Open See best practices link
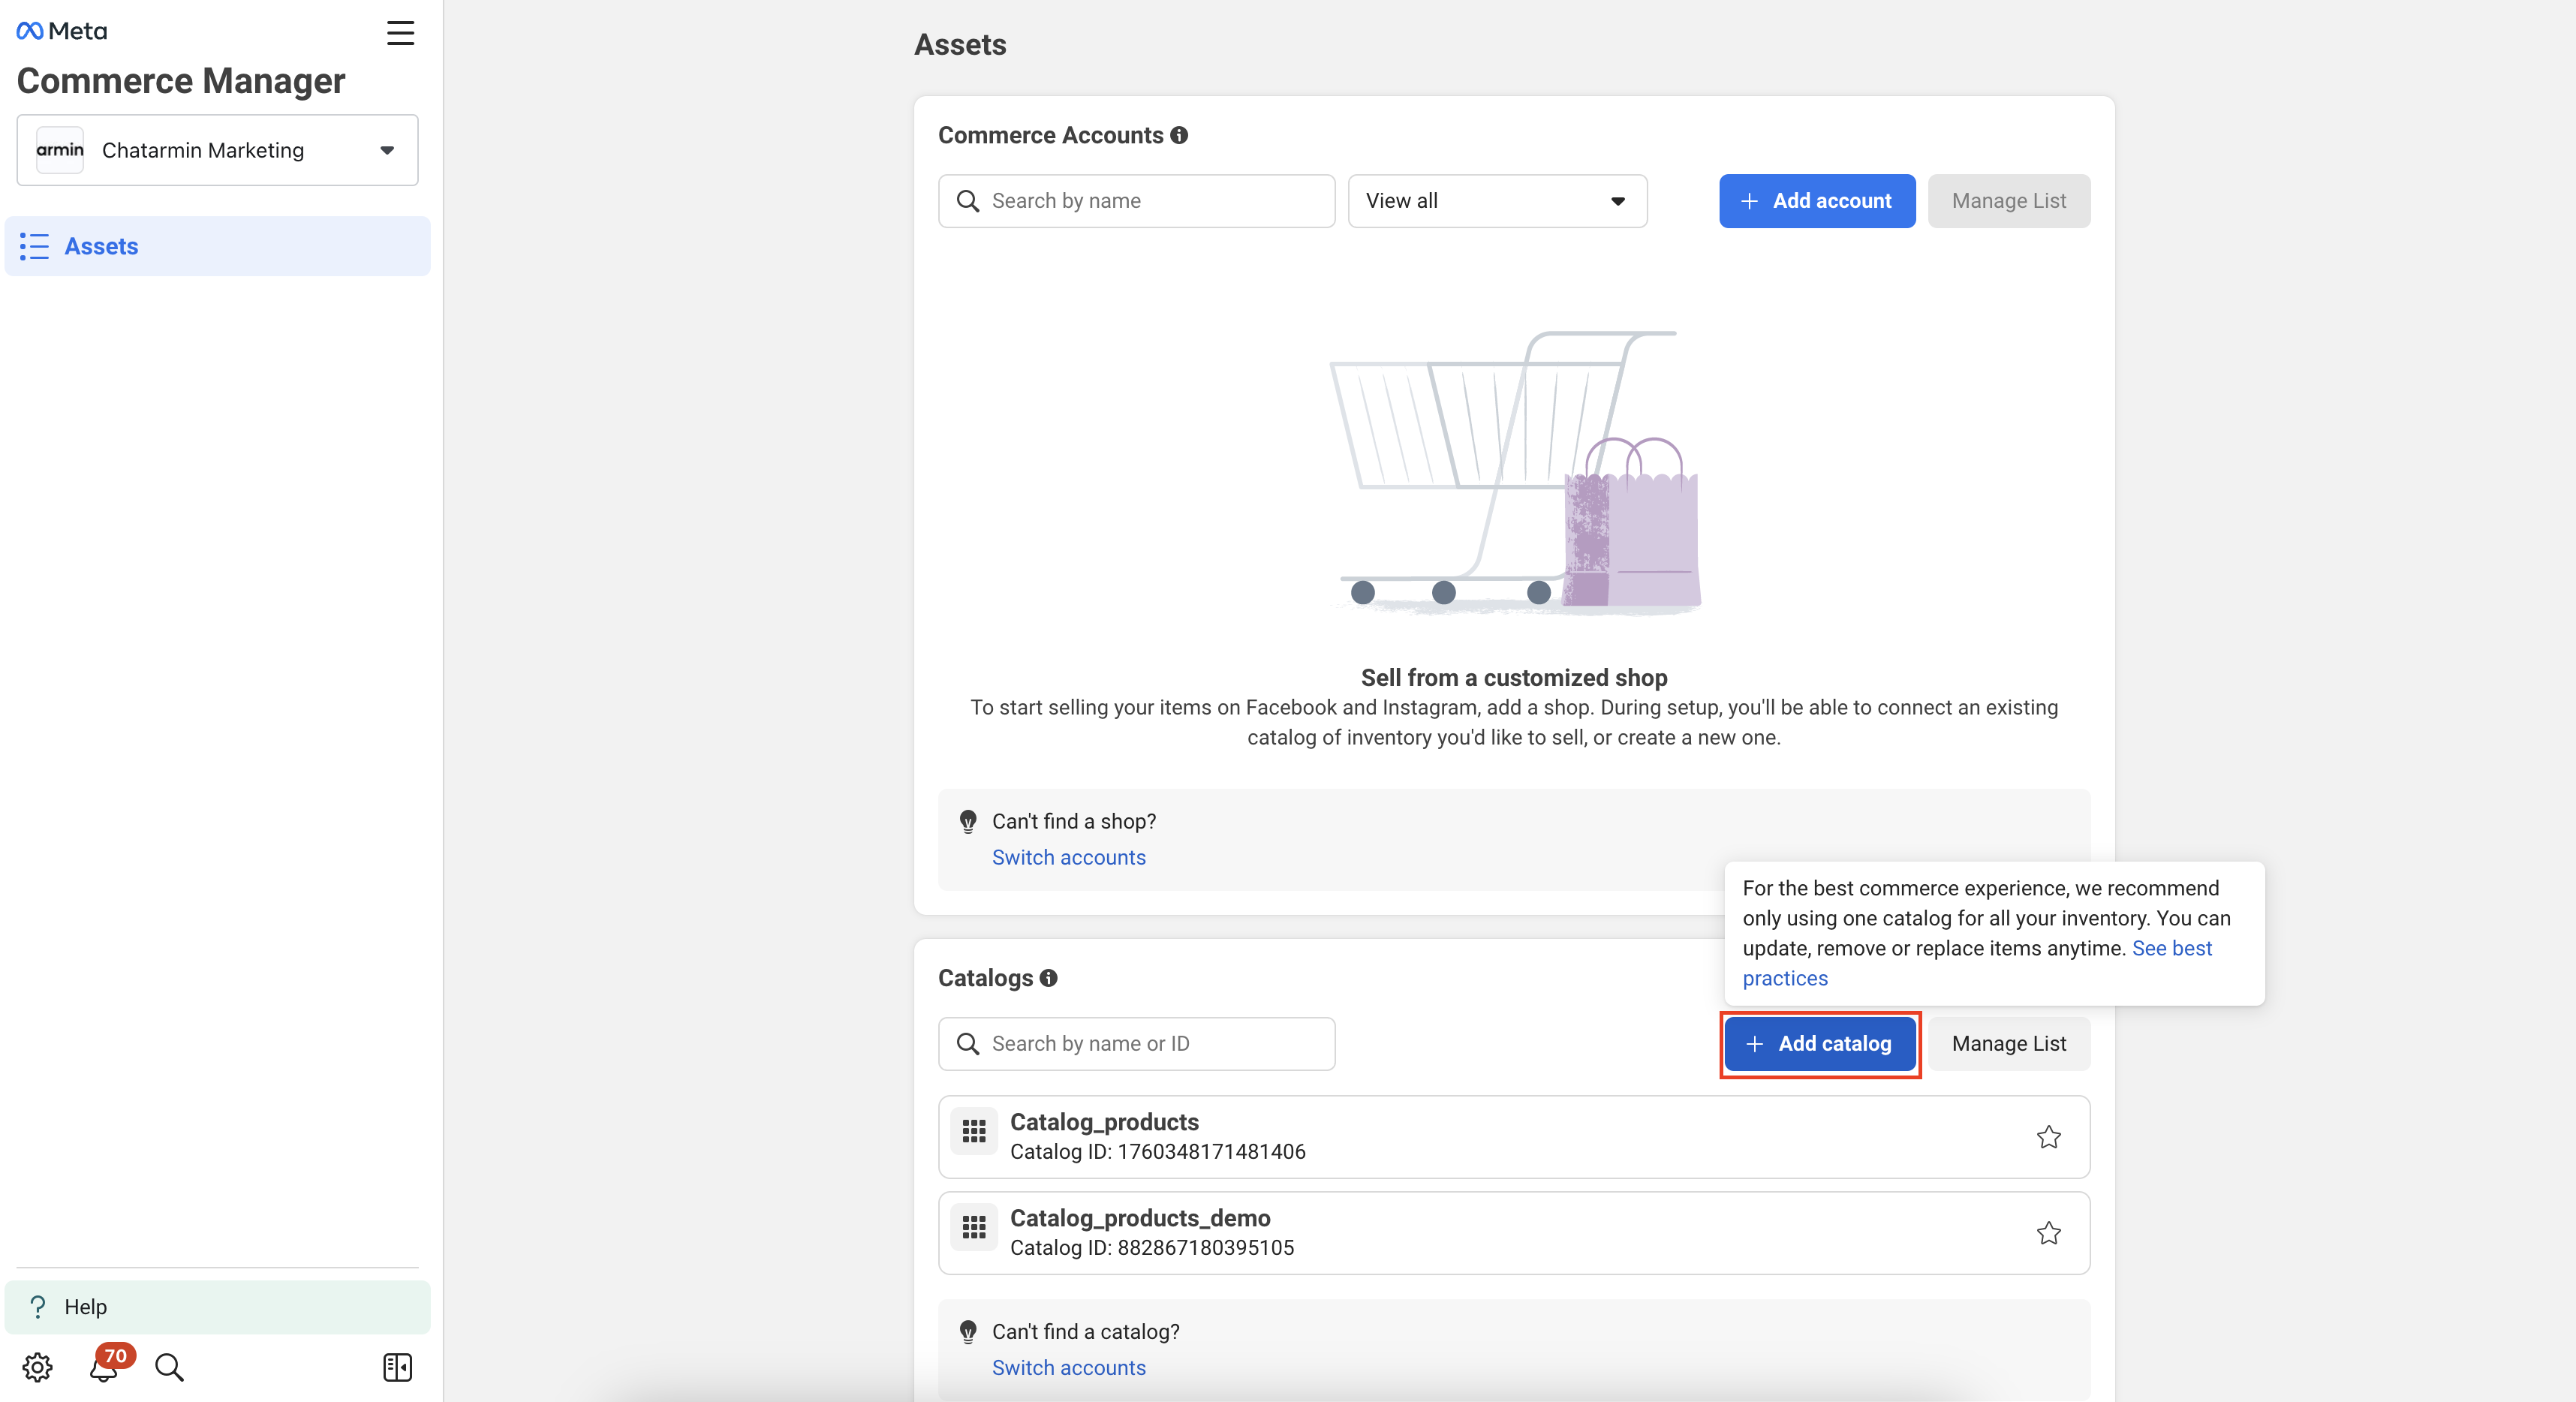Viewport: 2576px width, 1402px height. click(2171, 948)
